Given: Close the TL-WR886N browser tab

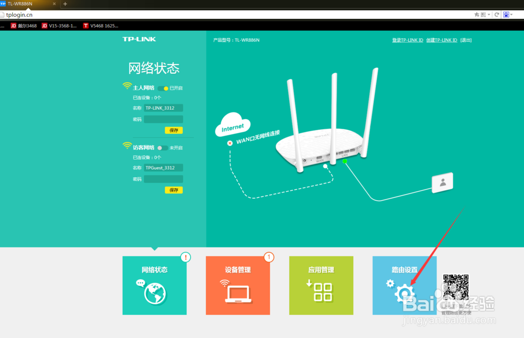Looking at the screenshot, I should (54, 4).
